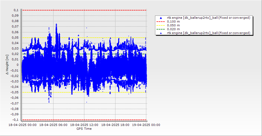Screen dimensions: 262x136
Task: Click the '18-04-2025 06:00' time axis label
Action: pyautogui.click(x=53, y=125)
